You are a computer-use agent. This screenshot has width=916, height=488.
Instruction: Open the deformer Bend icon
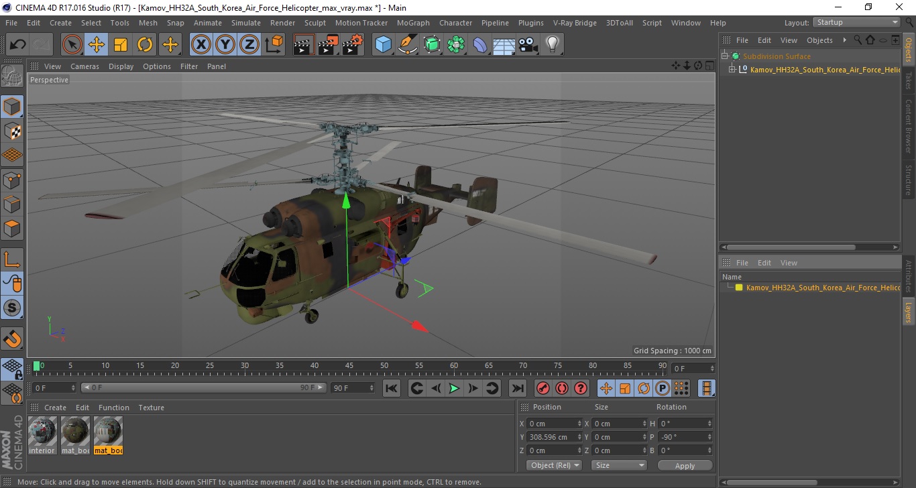click(x=480, y=45)
